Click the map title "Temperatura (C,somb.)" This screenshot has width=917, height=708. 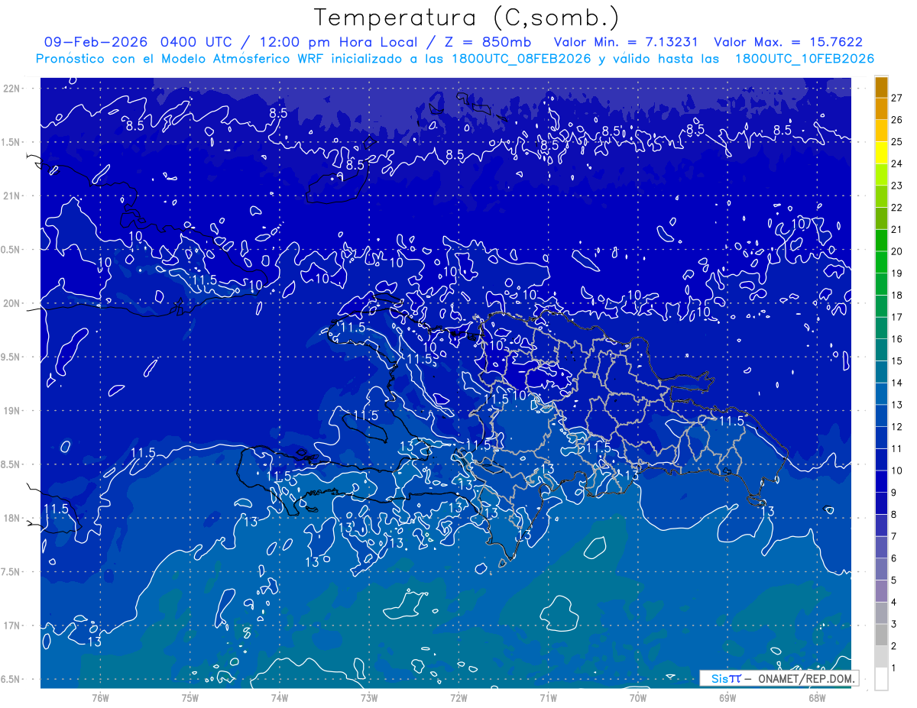[466, 18]
